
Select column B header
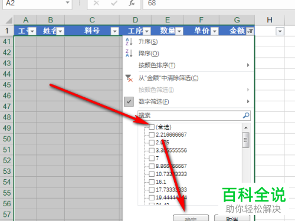pyautogui.click(x=51, y=20)
